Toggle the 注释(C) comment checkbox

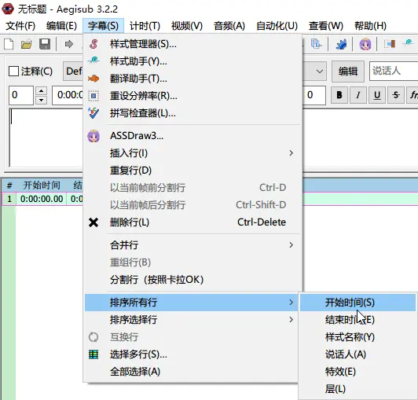point(13,72)
